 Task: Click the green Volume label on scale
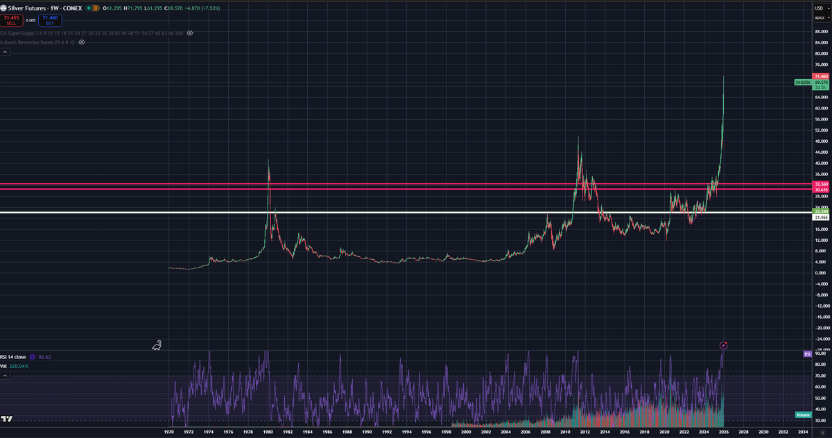[803, 414]
